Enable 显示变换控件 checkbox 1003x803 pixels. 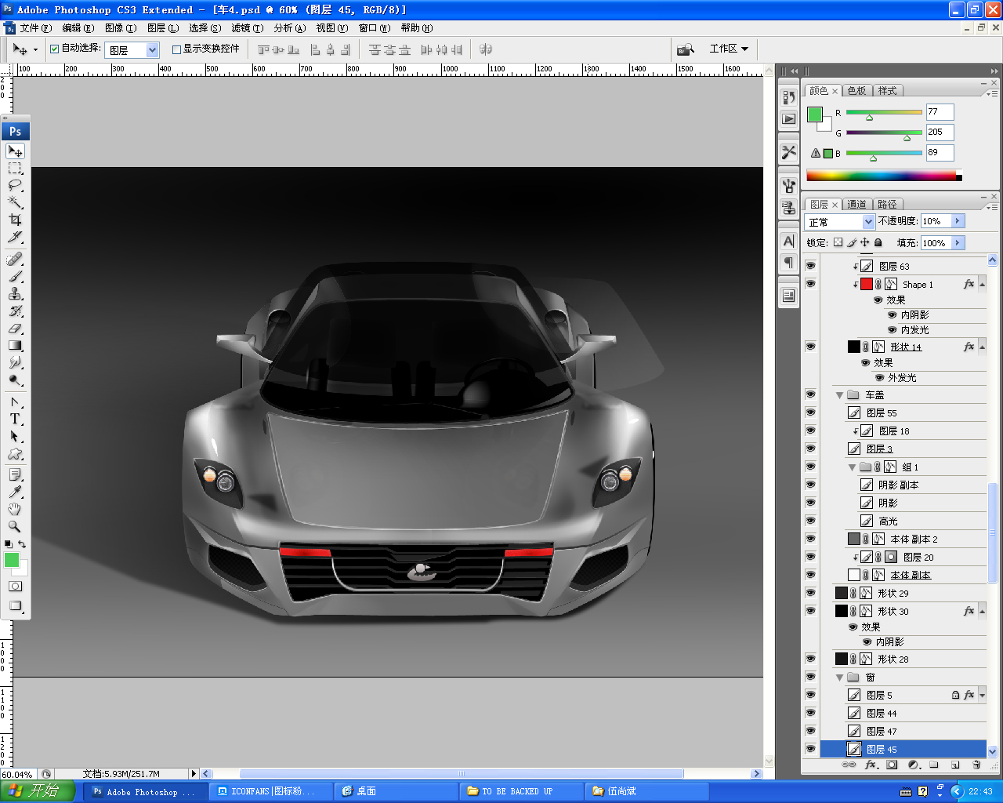(x=176, y=49)
